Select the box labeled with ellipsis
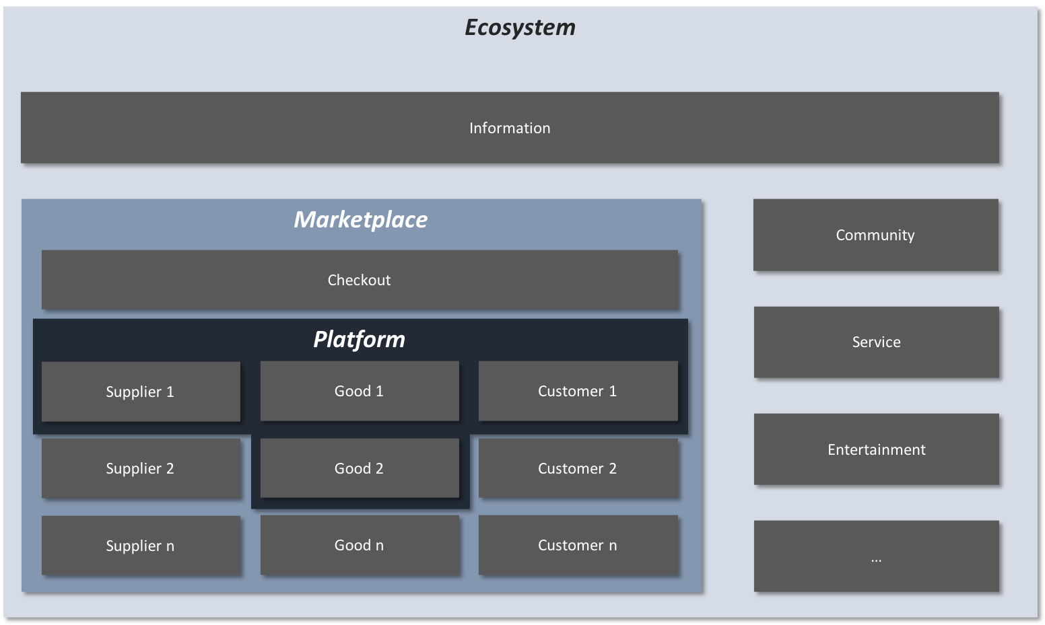 876,556
